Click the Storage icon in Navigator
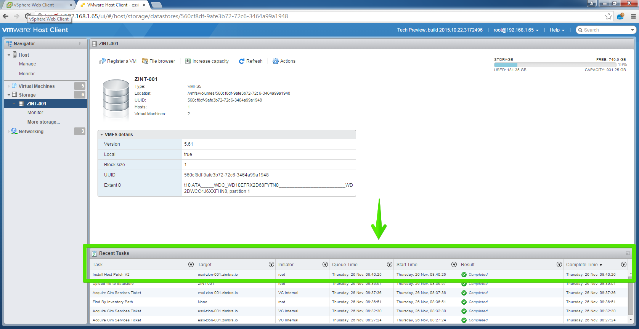Image resolution: width=639 pixels, height=329 pixels. pyautogui.click(x=14, y=95)
